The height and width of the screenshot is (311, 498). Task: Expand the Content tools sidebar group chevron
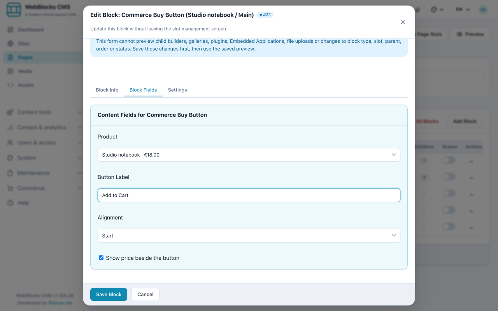[80, 112]
